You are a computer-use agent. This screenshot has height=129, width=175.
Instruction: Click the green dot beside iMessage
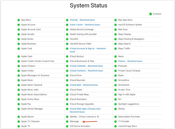point(67,121)
